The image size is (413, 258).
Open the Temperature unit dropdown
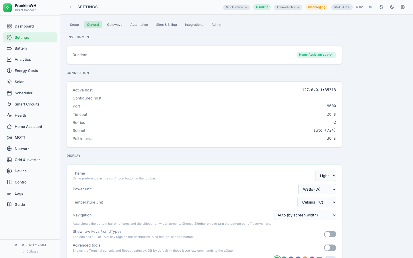coord(317,202)
